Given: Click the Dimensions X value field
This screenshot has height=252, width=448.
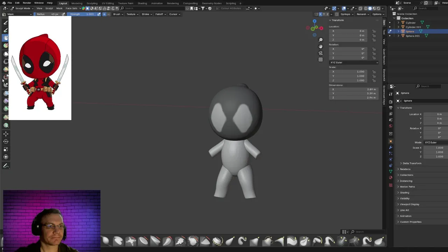Looking at the screenshot, I should pyautogui.click(x=353, y=89).
